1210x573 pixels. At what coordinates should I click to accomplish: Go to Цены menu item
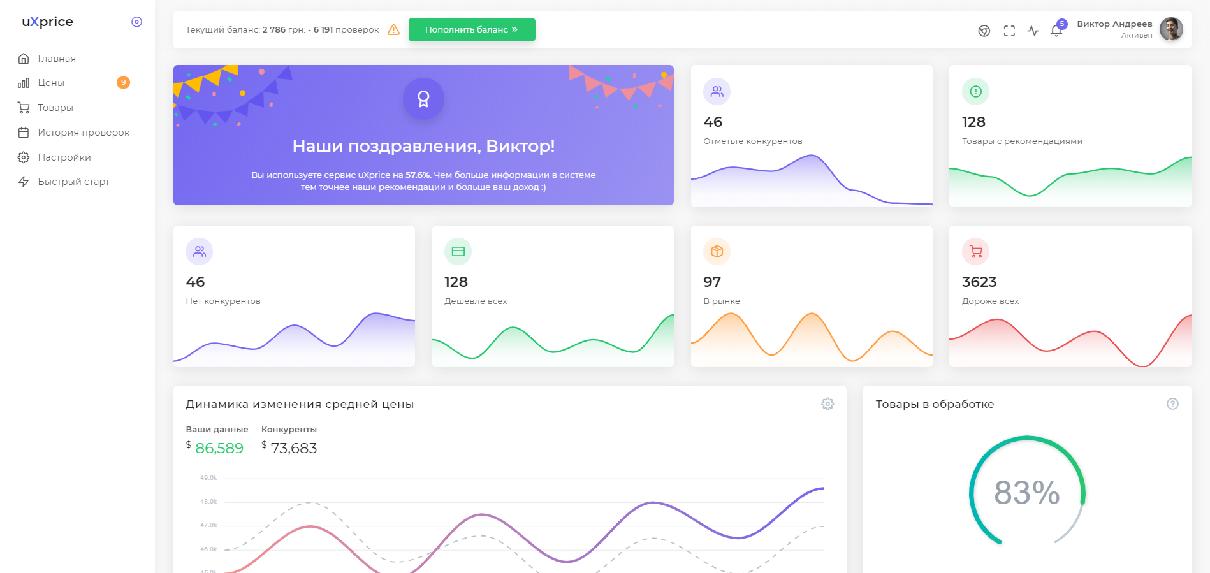pyautogui.click(x=51, y=83)
